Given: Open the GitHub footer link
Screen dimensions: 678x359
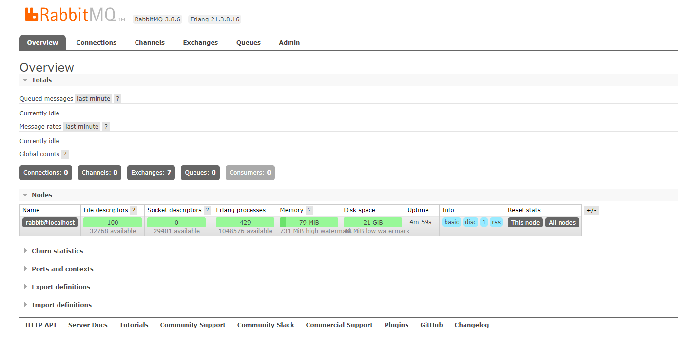Looking at the screenshot, I should coord(432,325).
